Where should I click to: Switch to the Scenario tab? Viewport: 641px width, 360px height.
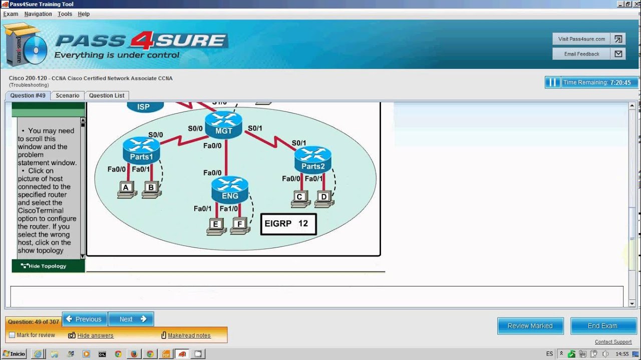click(x=68, y=95)
